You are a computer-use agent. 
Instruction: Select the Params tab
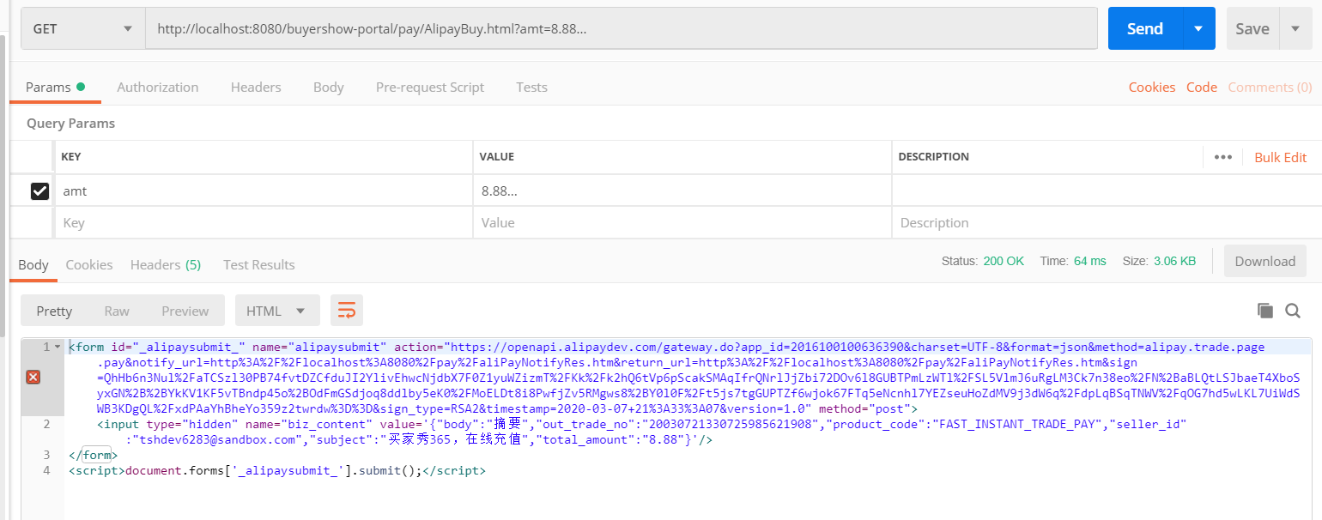(55, 87)
